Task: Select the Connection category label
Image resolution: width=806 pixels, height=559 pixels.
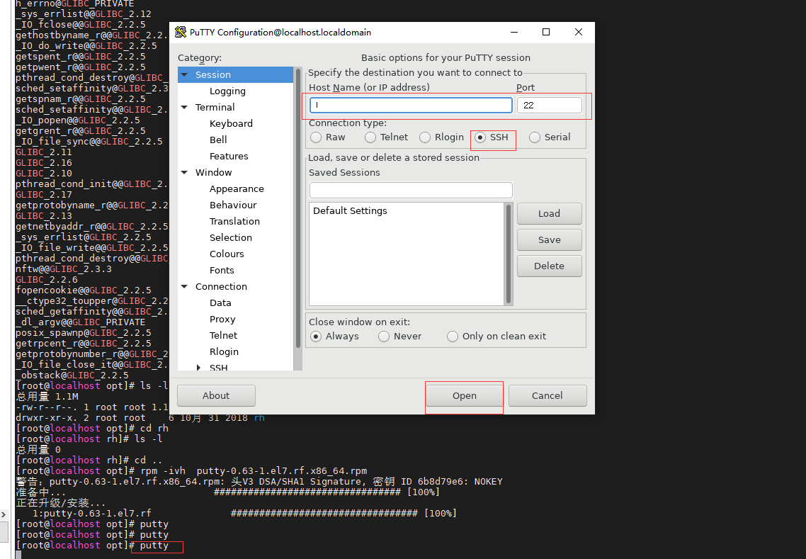Action: (x=221, y=286)
